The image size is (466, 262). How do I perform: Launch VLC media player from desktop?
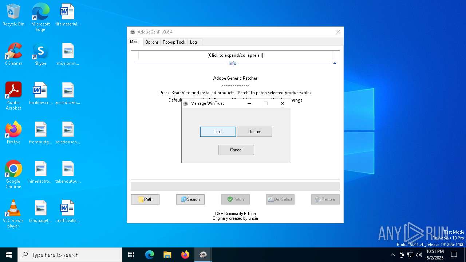coord(13,214)
